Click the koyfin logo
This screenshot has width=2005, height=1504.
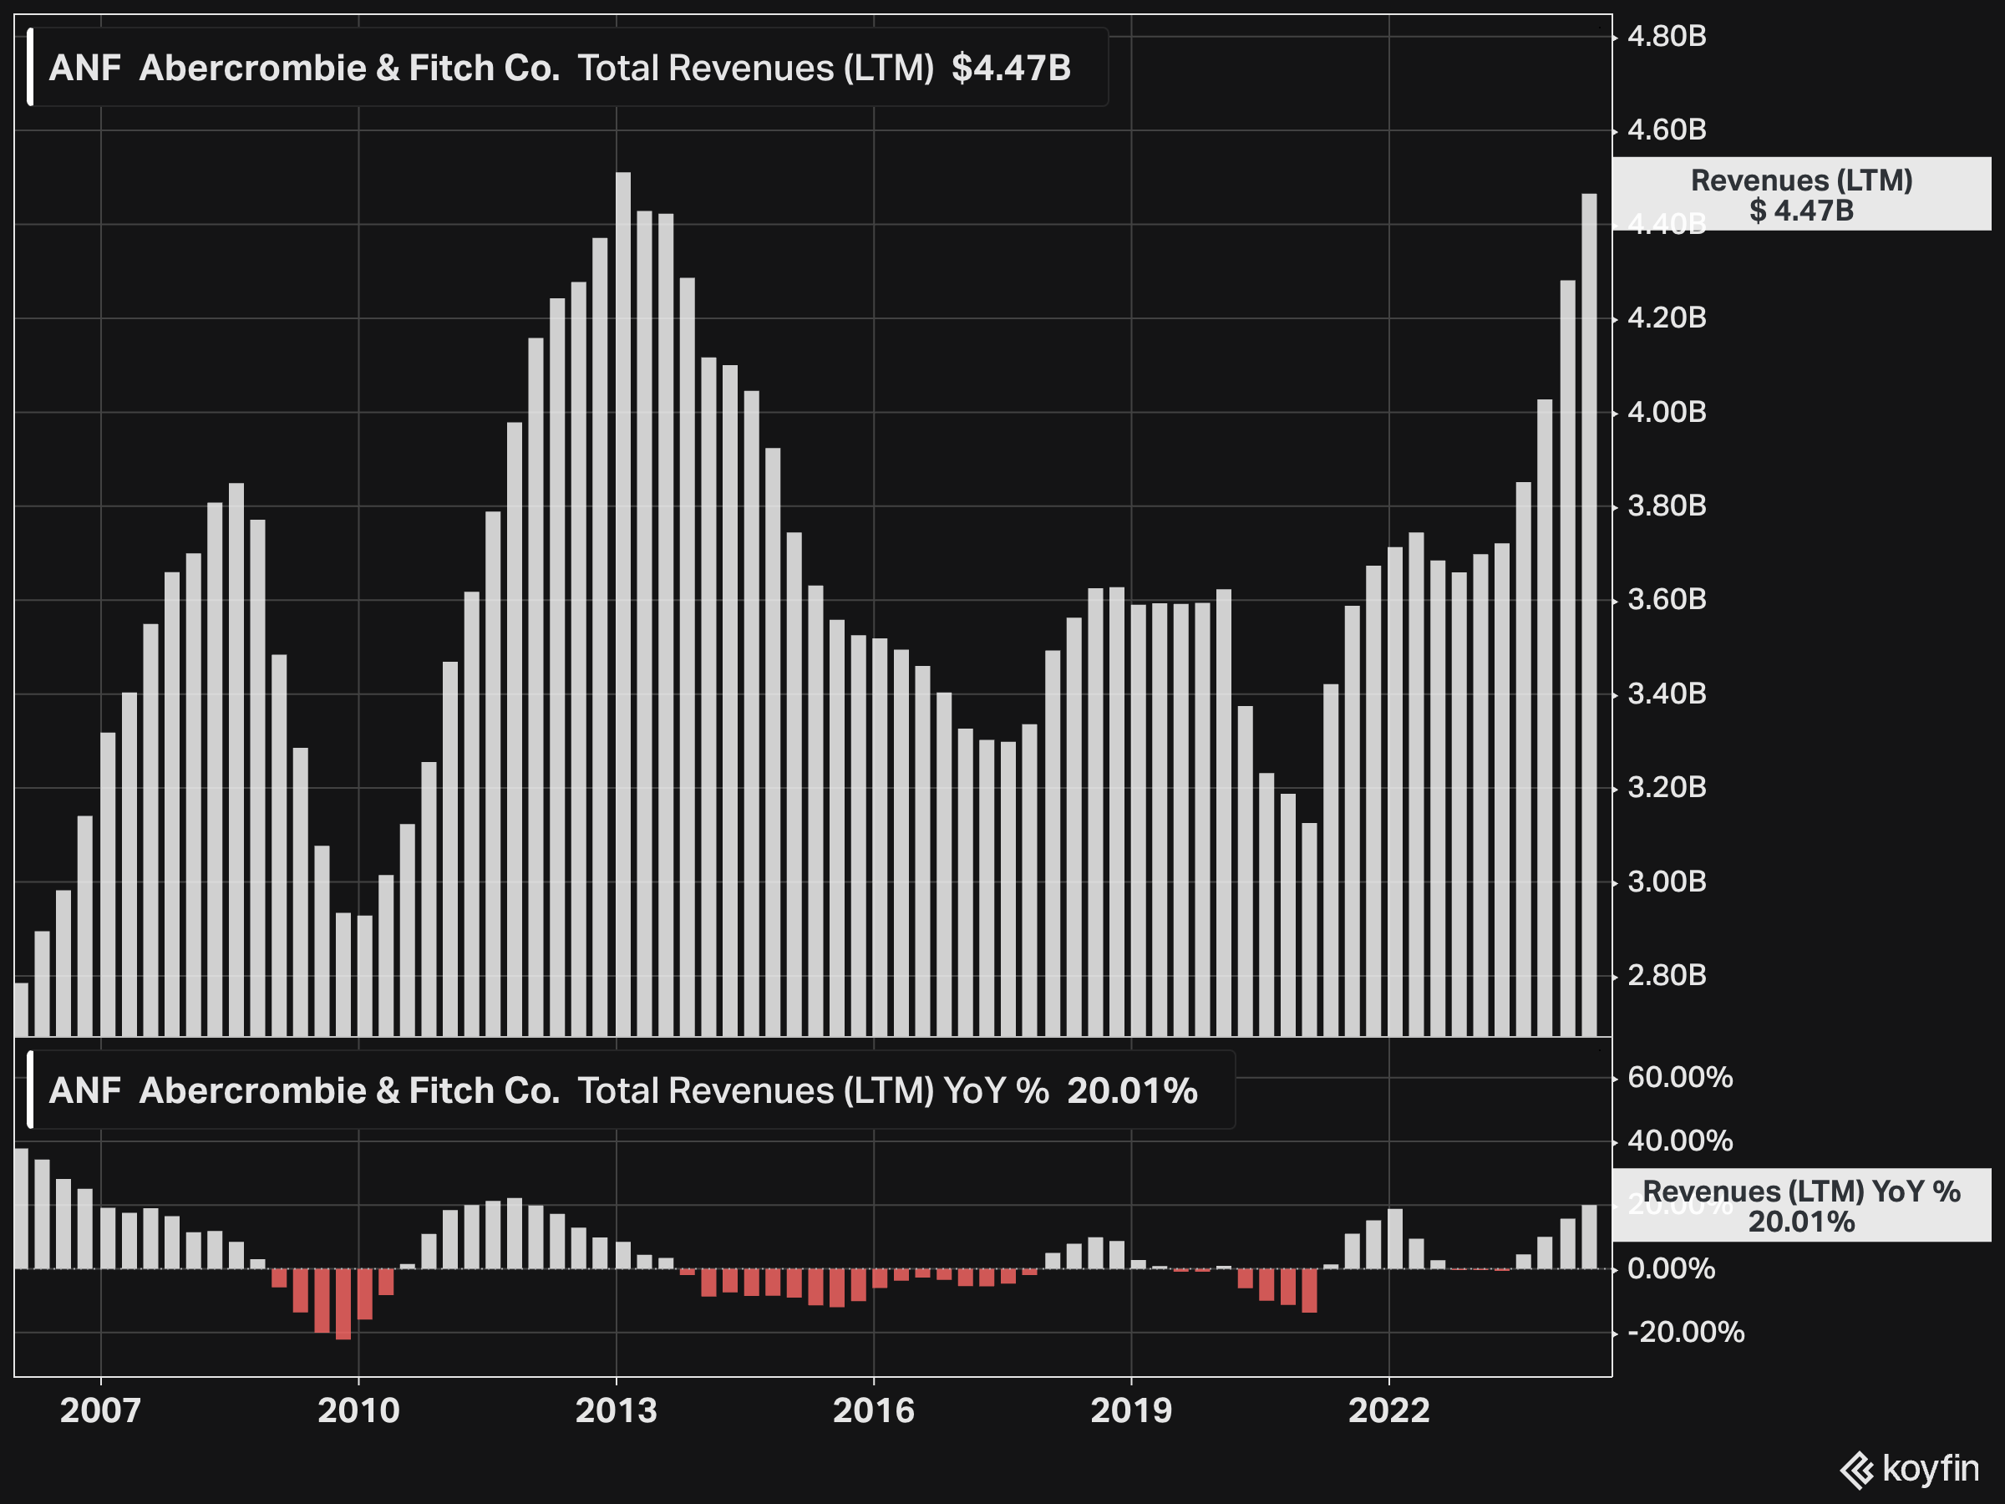(x=1910, y=1470)
